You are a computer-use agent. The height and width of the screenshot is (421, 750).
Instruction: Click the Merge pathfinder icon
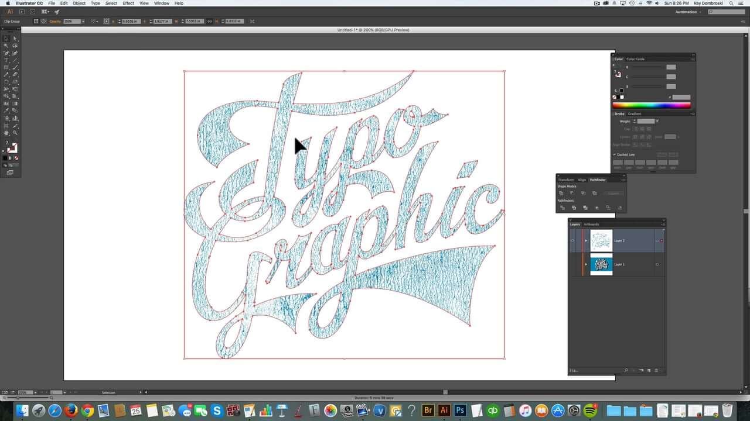pos(585,208)
